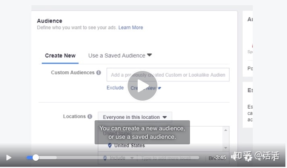Click the Locations info icon

(x=89, y=116)
